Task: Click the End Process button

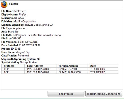Action: click(66, 94)
